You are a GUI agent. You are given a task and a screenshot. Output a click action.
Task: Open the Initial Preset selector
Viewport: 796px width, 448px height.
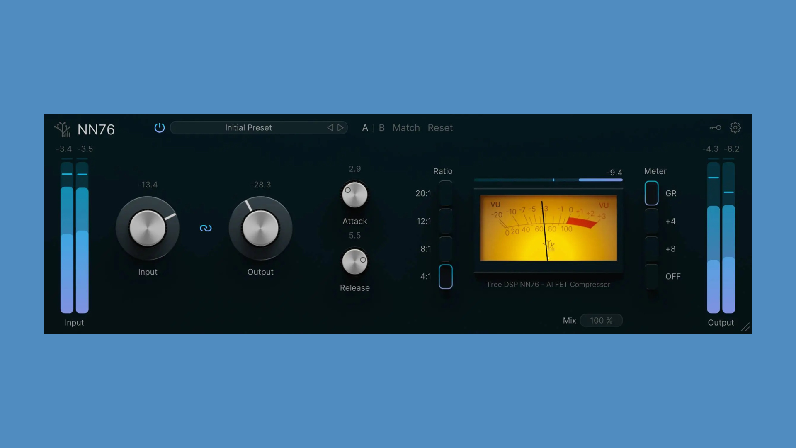[249, 127]
